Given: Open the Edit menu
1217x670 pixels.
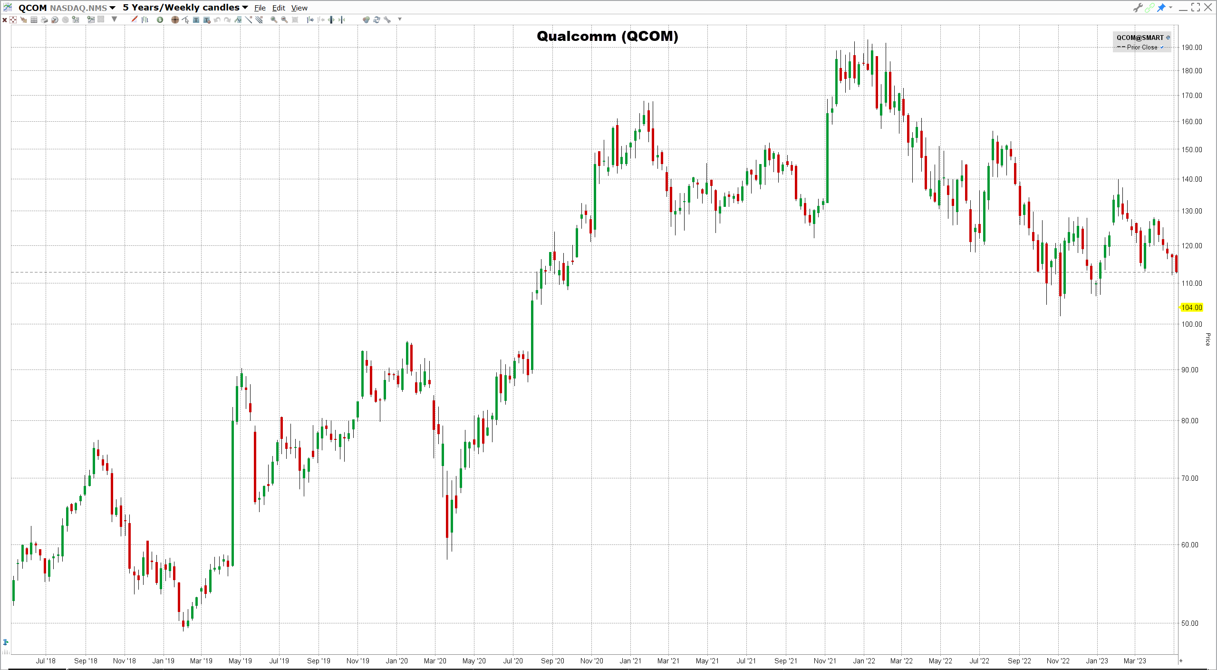Looking at the screenshot, I should [279, 8].
